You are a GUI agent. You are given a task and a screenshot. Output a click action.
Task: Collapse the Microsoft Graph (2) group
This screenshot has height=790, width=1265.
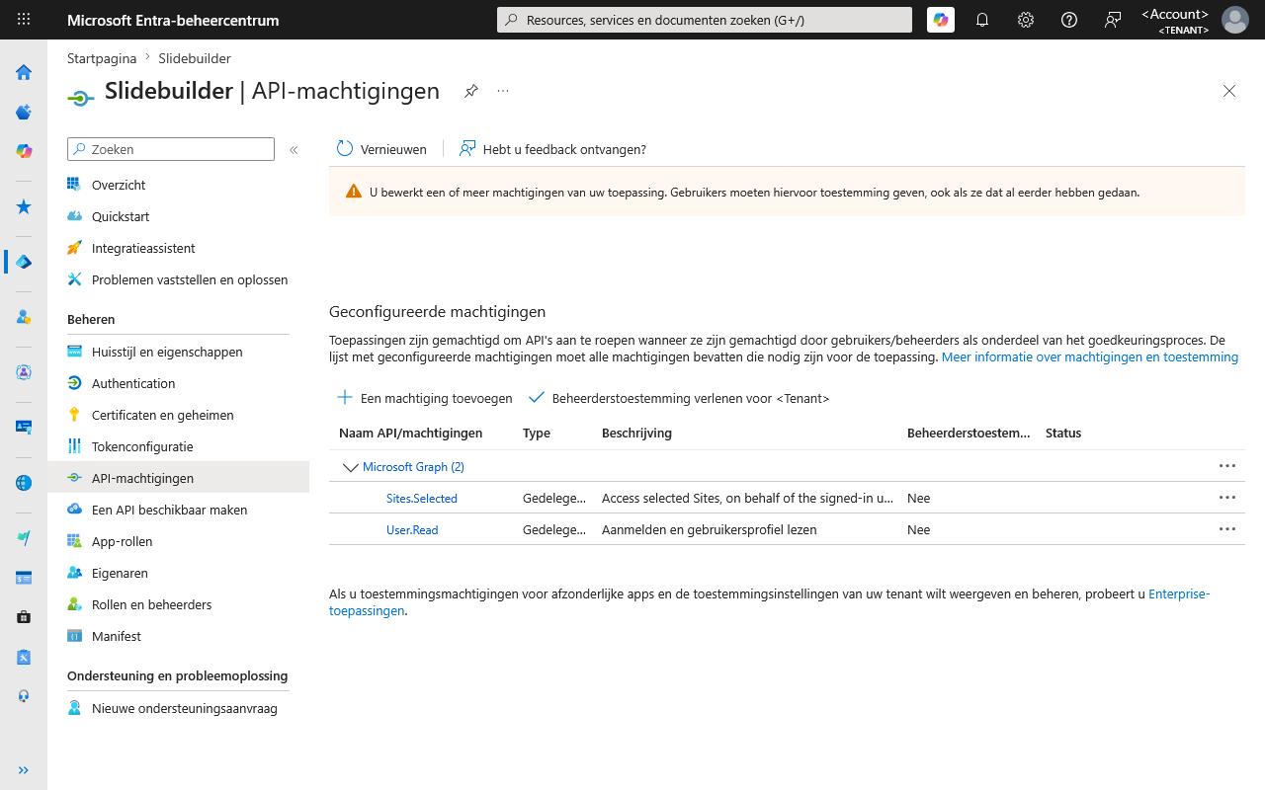point(350,467)
